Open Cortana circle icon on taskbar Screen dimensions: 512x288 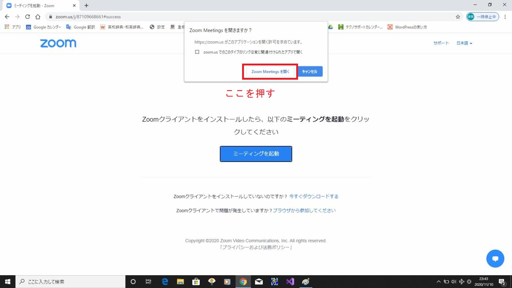coord(133,281)
